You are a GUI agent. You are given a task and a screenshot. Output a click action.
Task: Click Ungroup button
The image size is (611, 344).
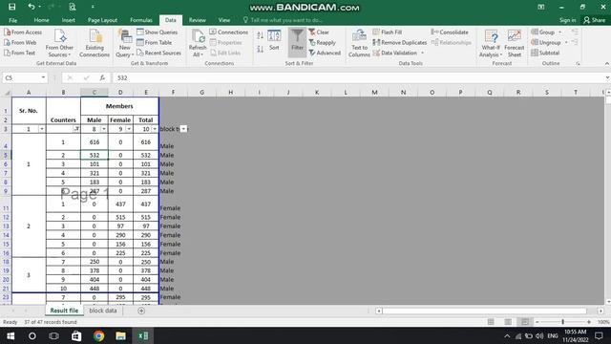pyautogui.click(x=546, y=42)
